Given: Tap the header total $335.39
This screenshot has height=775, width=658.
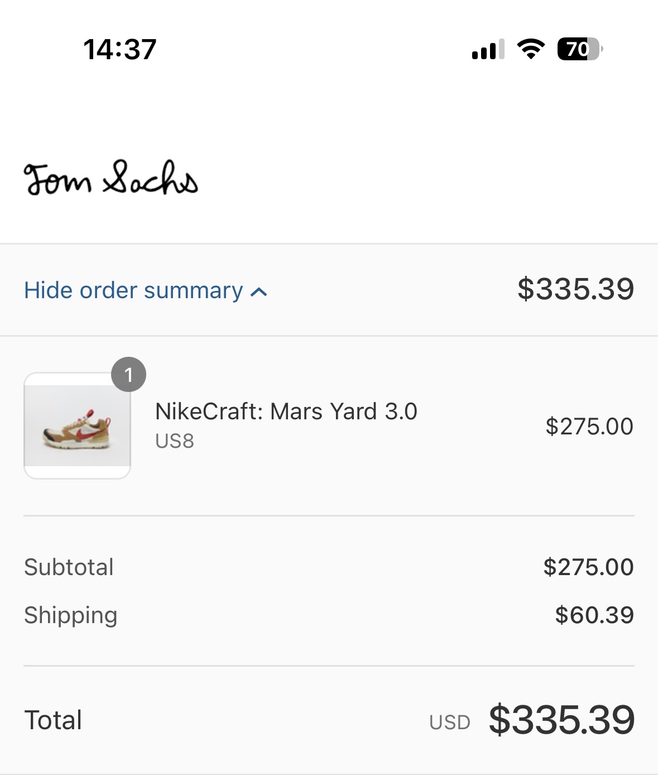Looking at the screenshot, I should tap(575, 289).
